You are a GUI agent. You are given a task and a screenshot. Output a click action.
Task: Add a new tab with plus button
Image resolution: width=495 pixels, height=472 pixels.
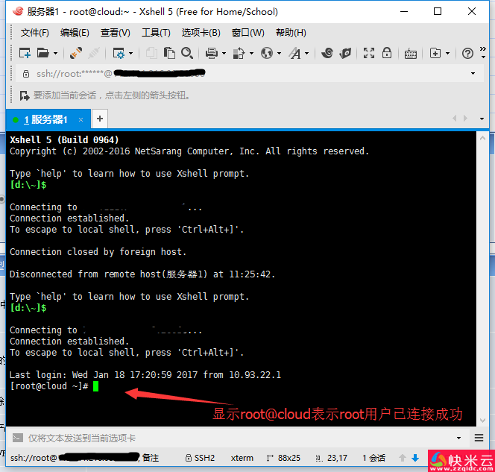tap(100, 119)
